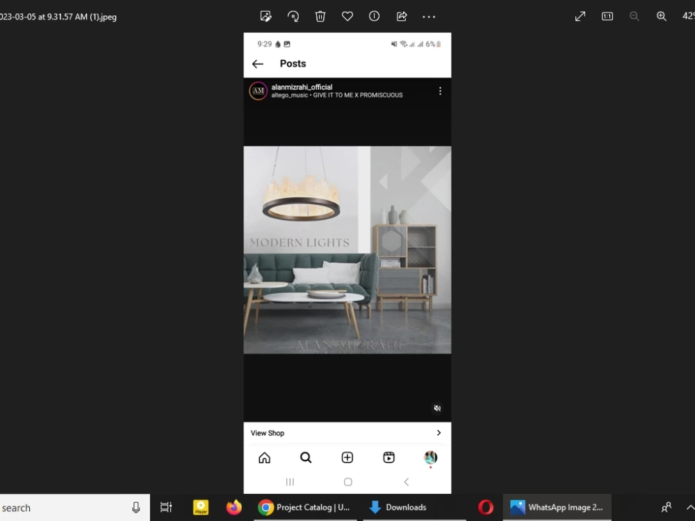The image size is (695, 521).
Task: Open the View Shop link
Action: coord(347,433)
